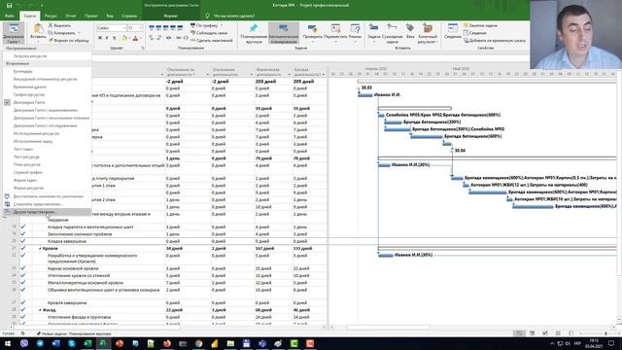Choose Использование задач from view list
The width and height of the screenshot is (622, 350).
click(x=33, y=141)
